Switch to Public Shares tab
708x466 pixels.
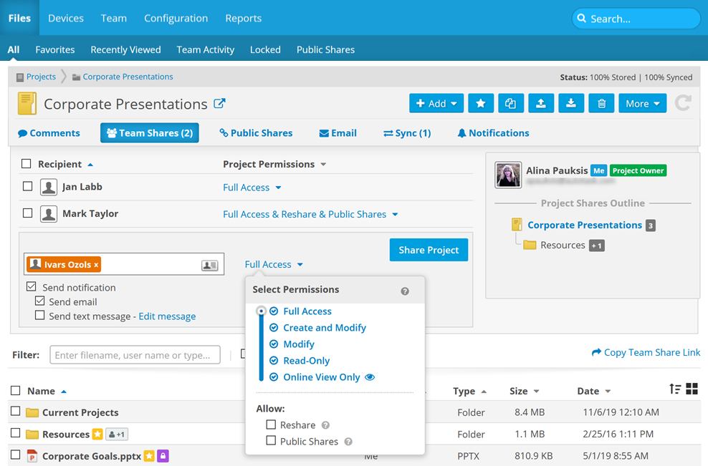(x=256, y=133)
